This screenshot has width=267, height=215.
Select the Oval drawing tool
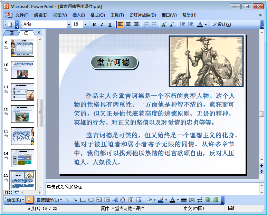point(91,200)
